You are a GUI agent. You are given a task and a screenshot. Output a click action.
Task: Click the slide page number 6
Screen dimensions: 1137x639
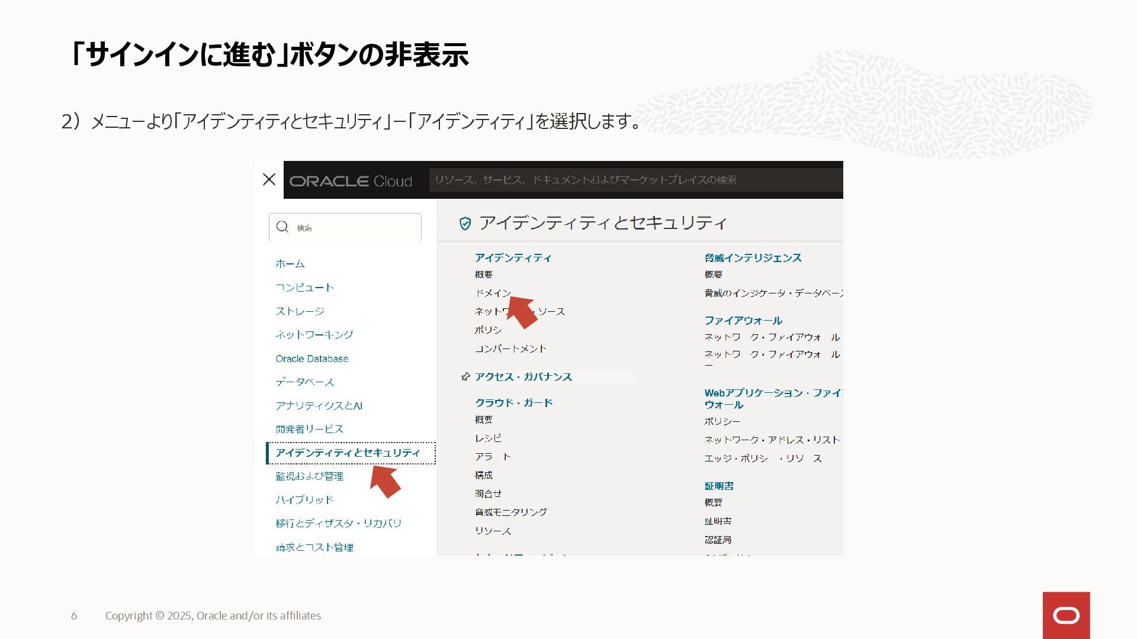click(74, 616)
